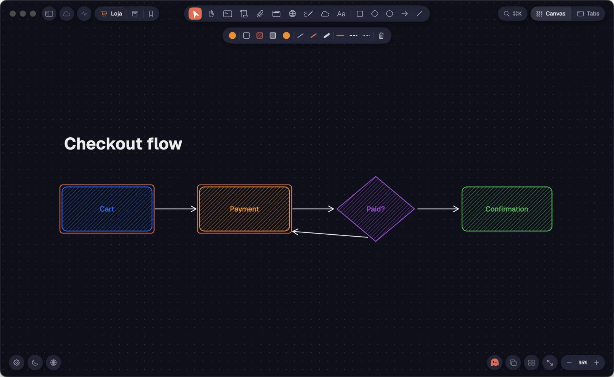
Task: Toggle dark mode moon icon
Action: (35, 362)
